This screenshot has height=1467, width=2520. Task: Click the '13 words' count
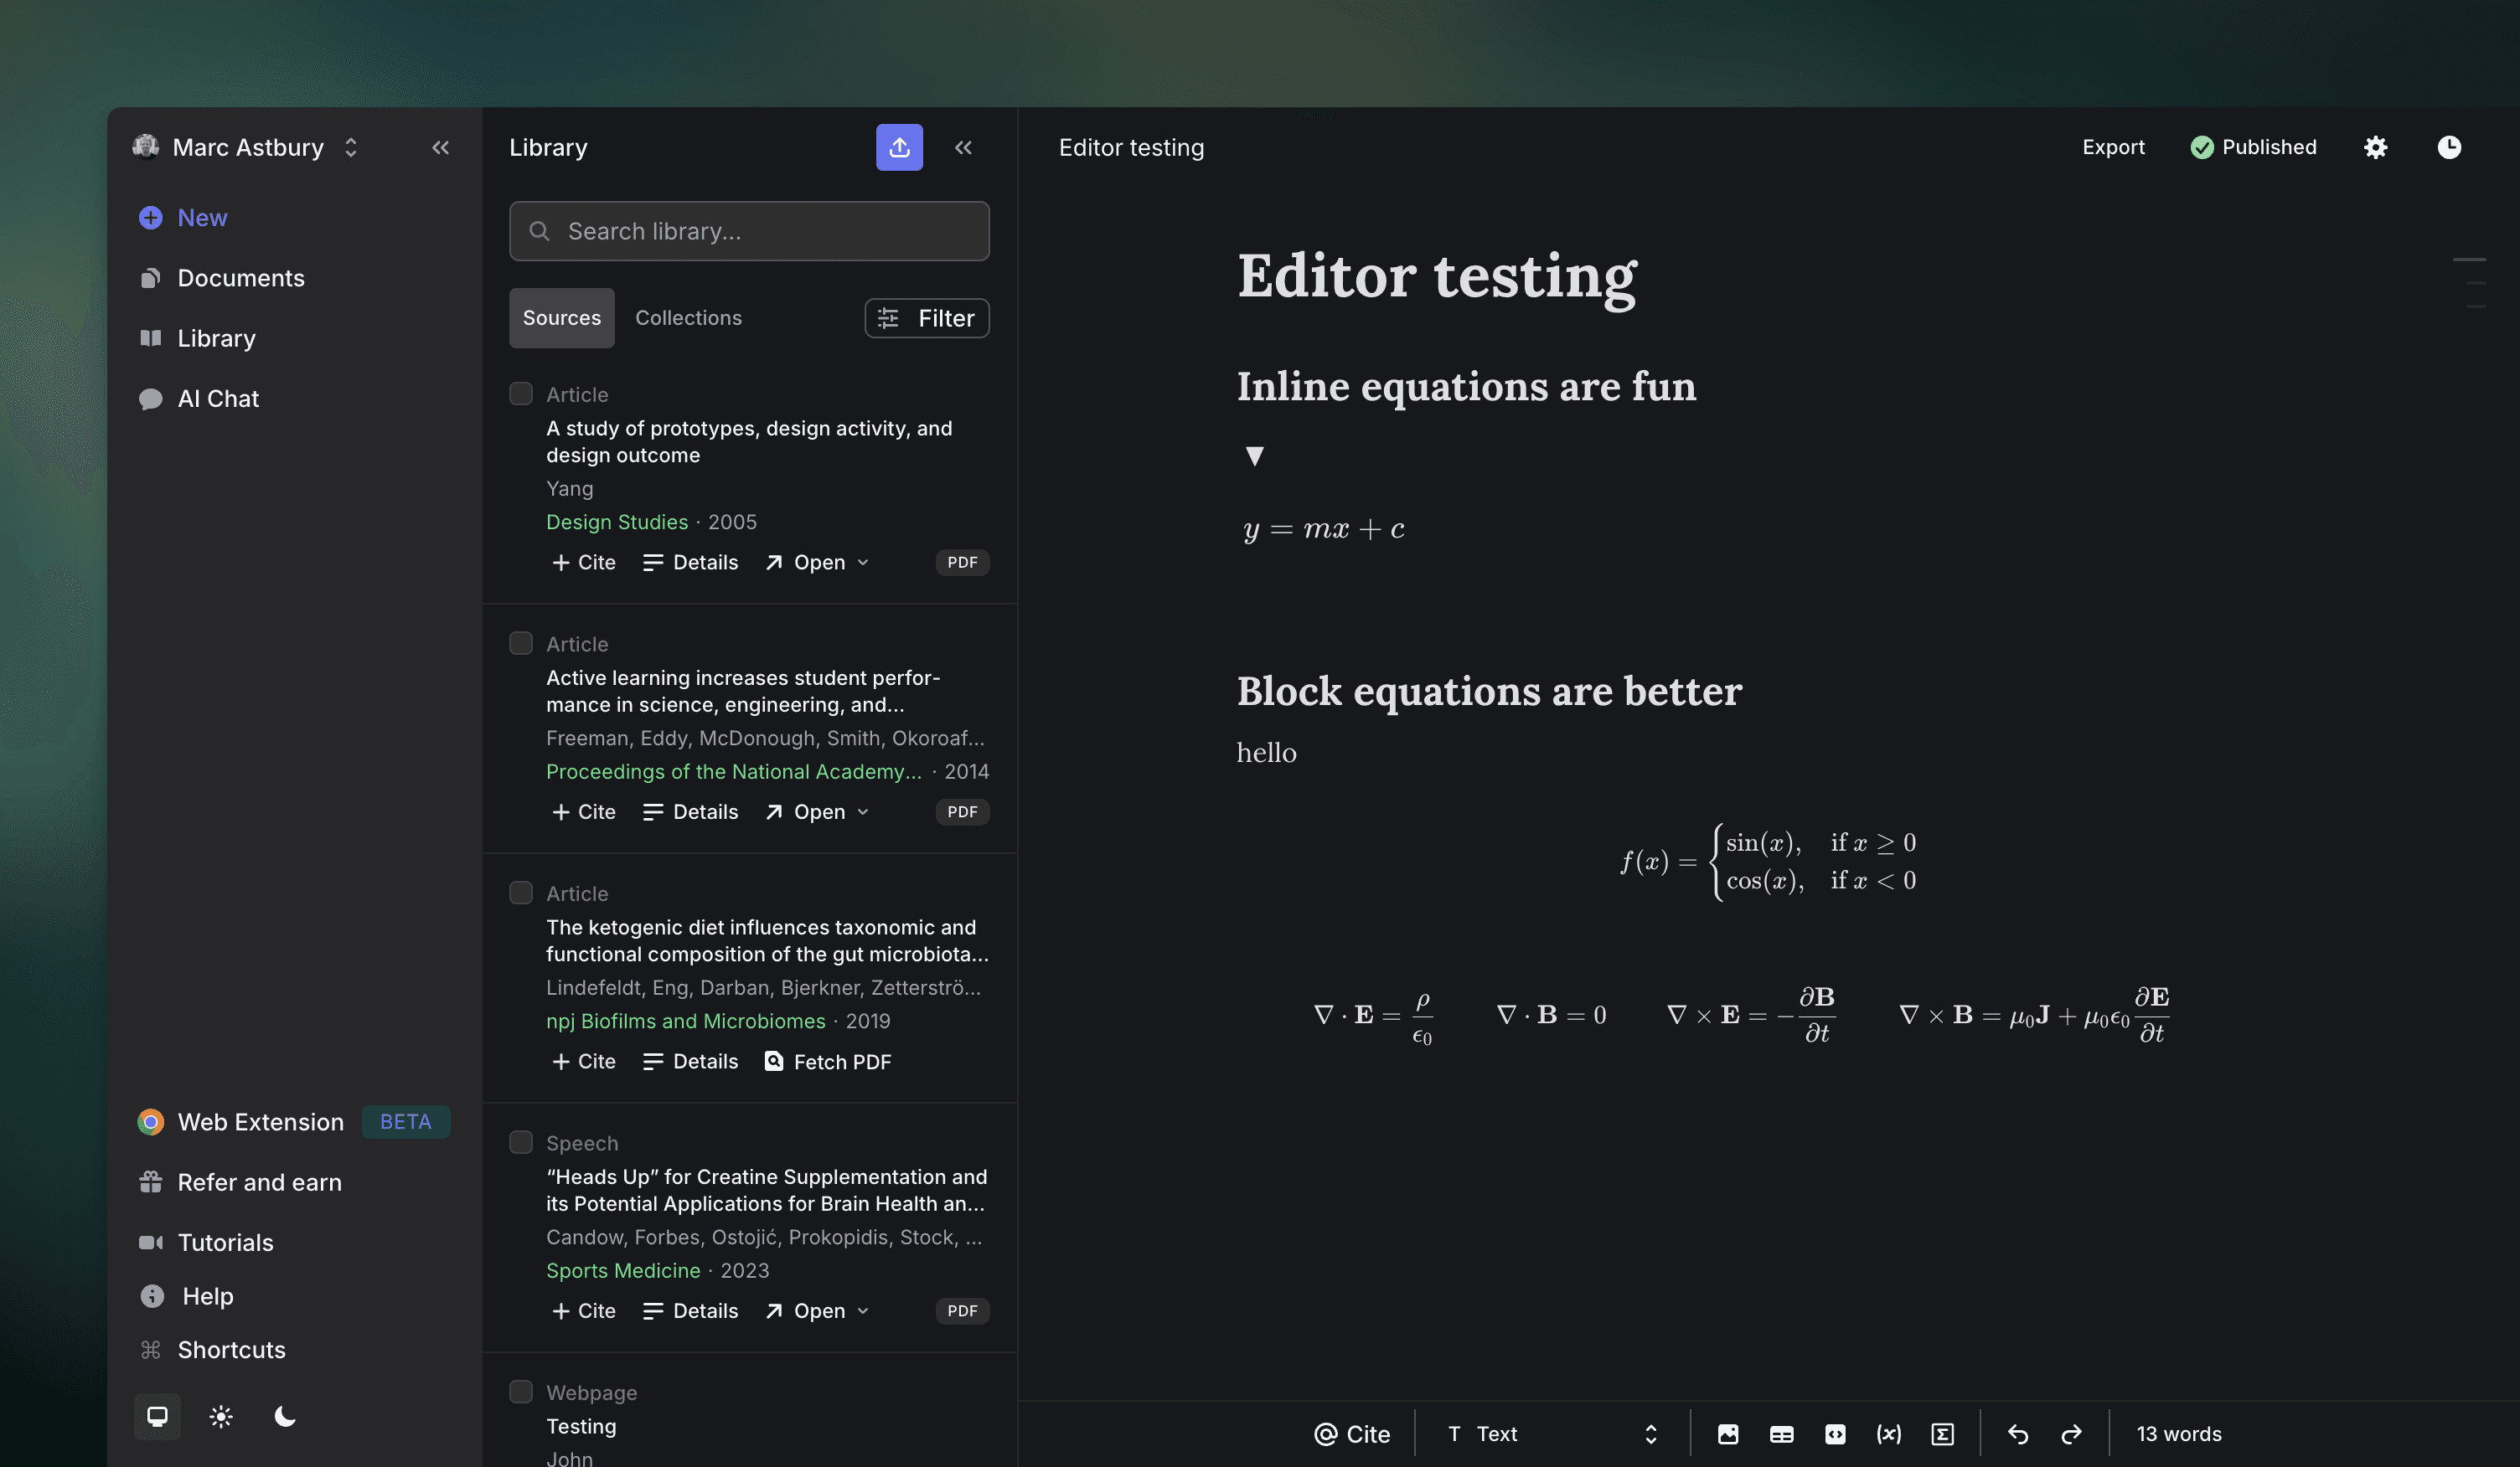point(2179,1434)
